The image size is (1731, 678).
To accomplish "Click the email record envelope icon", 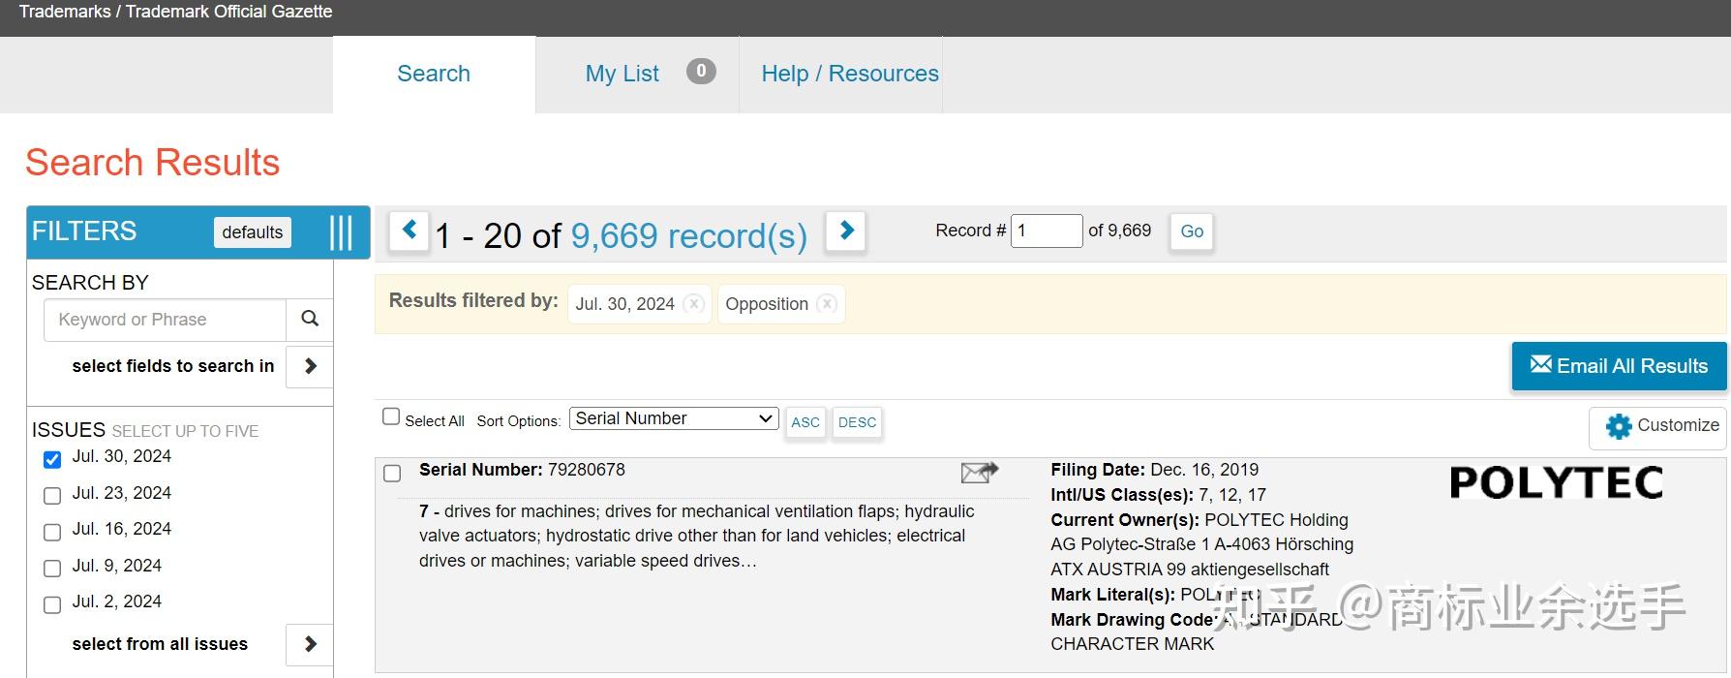I will click(x=979, y=472).
